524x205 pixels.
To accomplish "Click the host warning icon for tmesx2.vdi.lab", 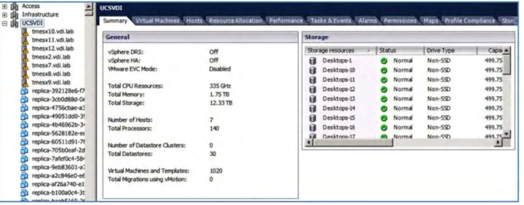I will pyautogui.click(x=26, y=57).
